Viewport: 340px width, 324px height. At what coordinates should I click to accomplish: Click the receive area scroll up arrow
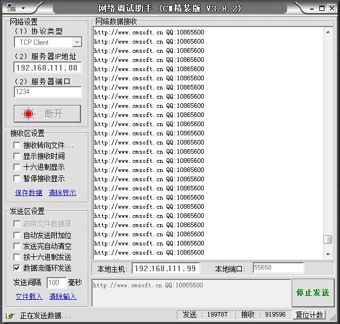pos(328,32)
